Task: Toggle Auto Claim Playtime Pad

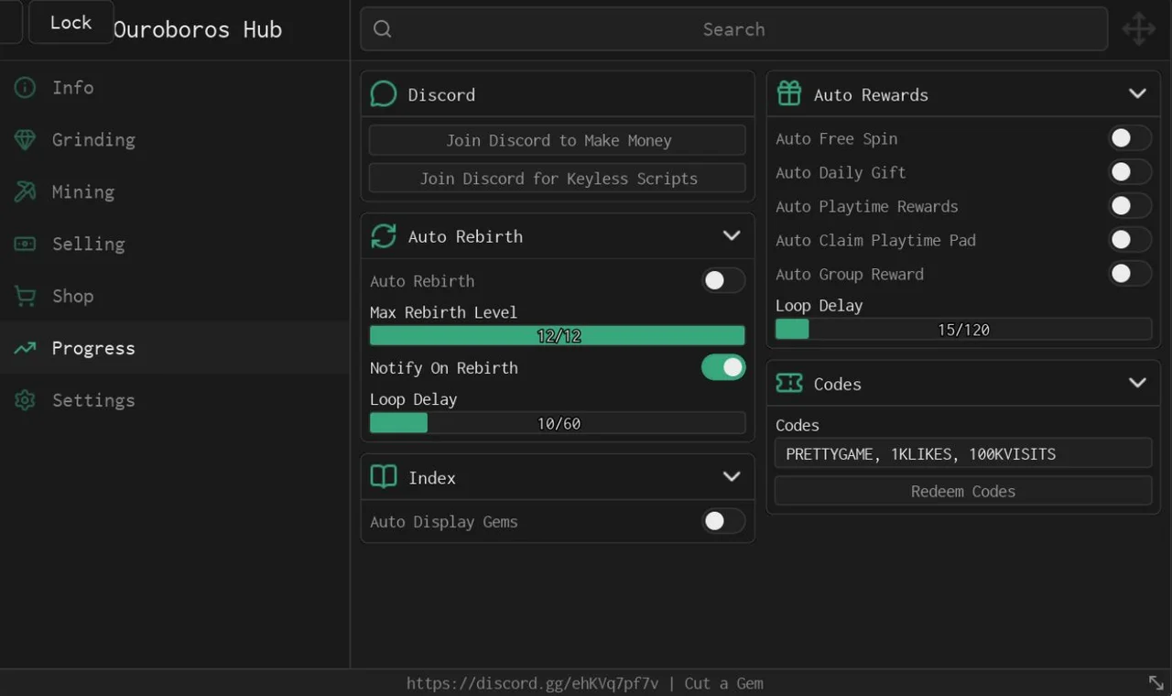Action: [x=1130, y=240]
